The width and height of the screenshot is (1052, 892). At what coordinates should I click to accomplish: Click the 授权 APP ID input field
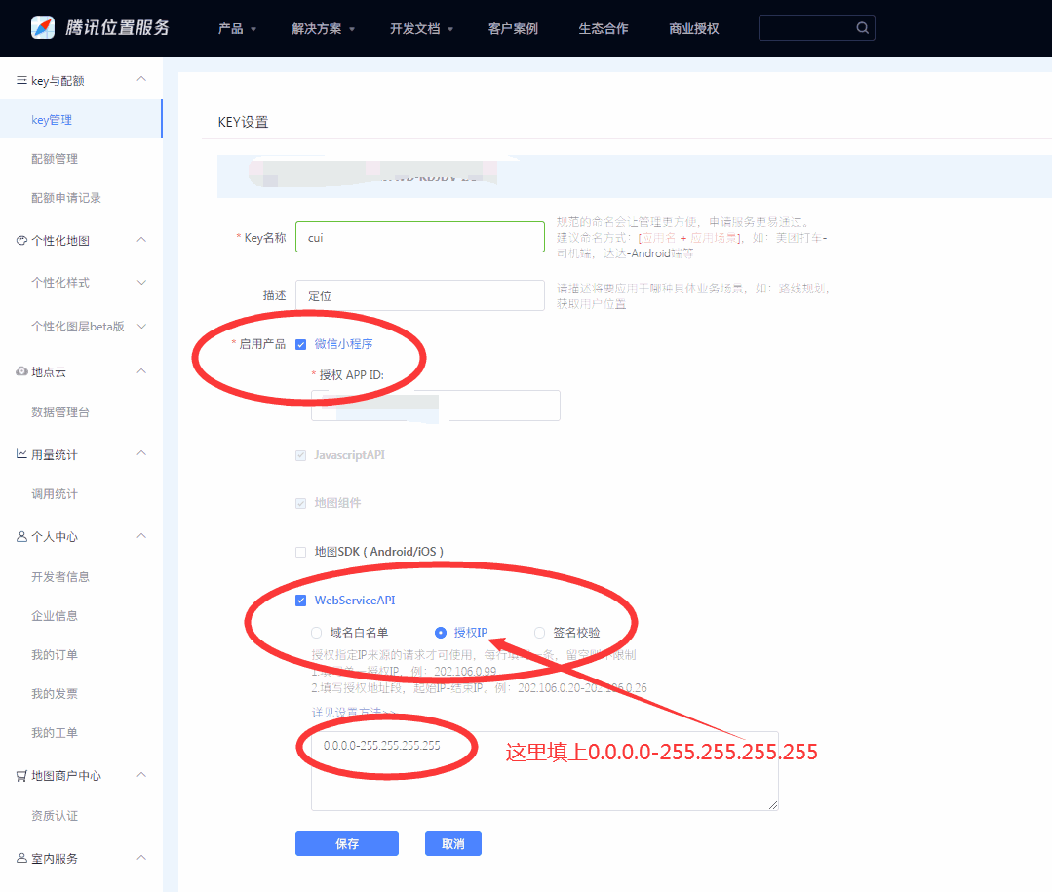[x=436, y=406]
